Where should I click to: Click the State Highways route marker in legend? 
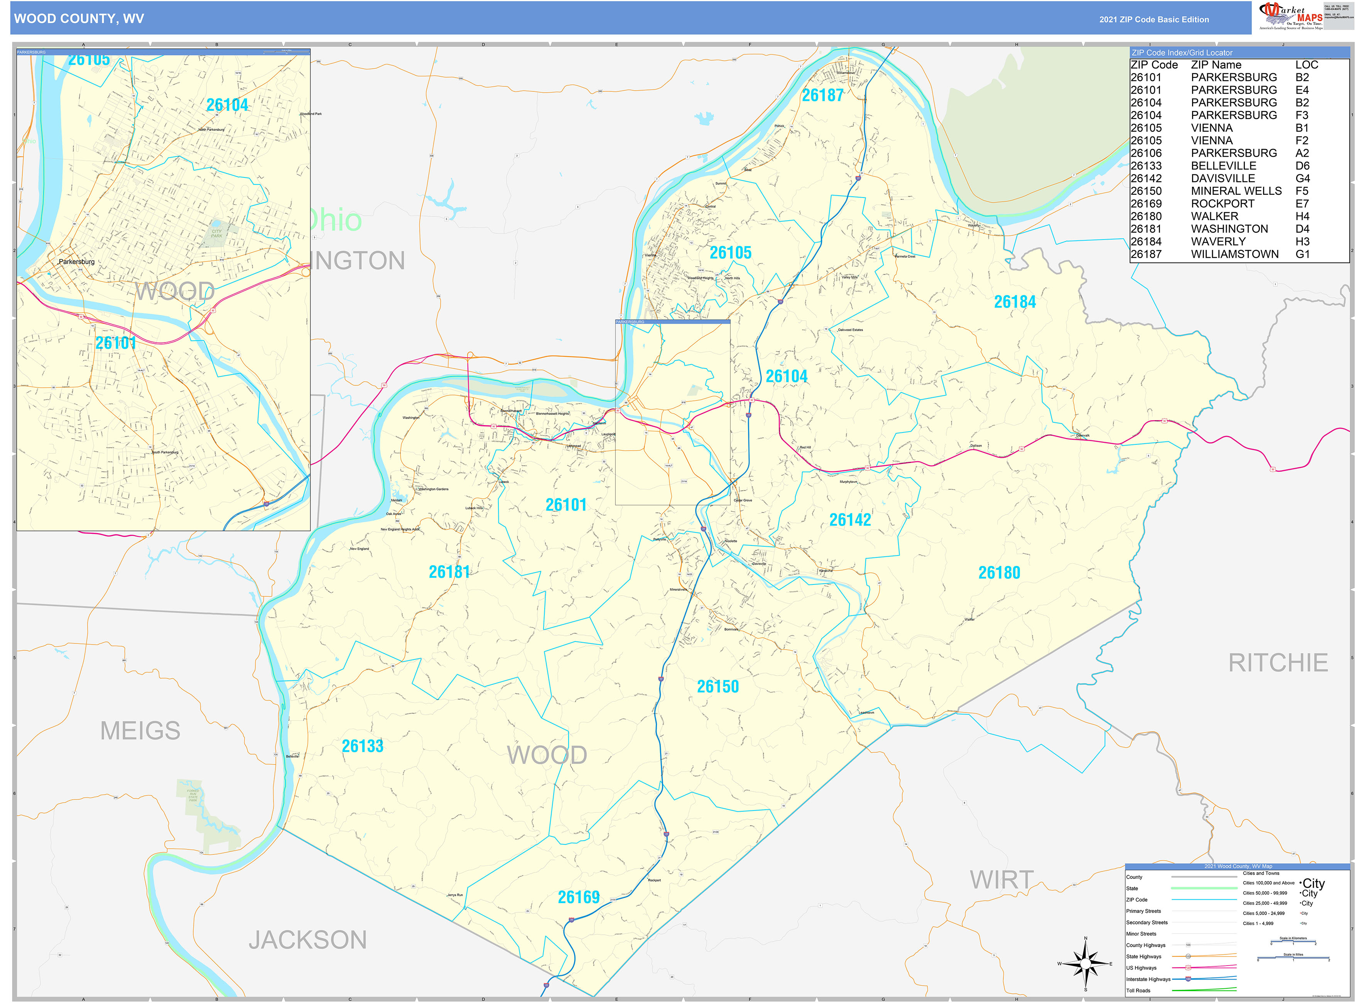[x=1188, y=956]
